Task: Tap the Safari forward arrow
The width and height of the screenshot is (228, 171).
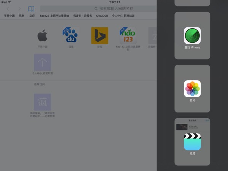Action: click(x=19, y=9)
